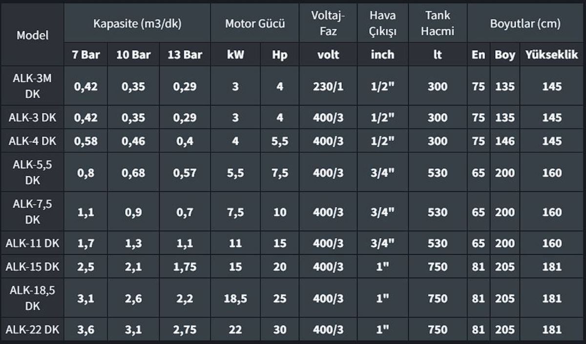Click the ALK-22 DK model cell

pos(33,330)
